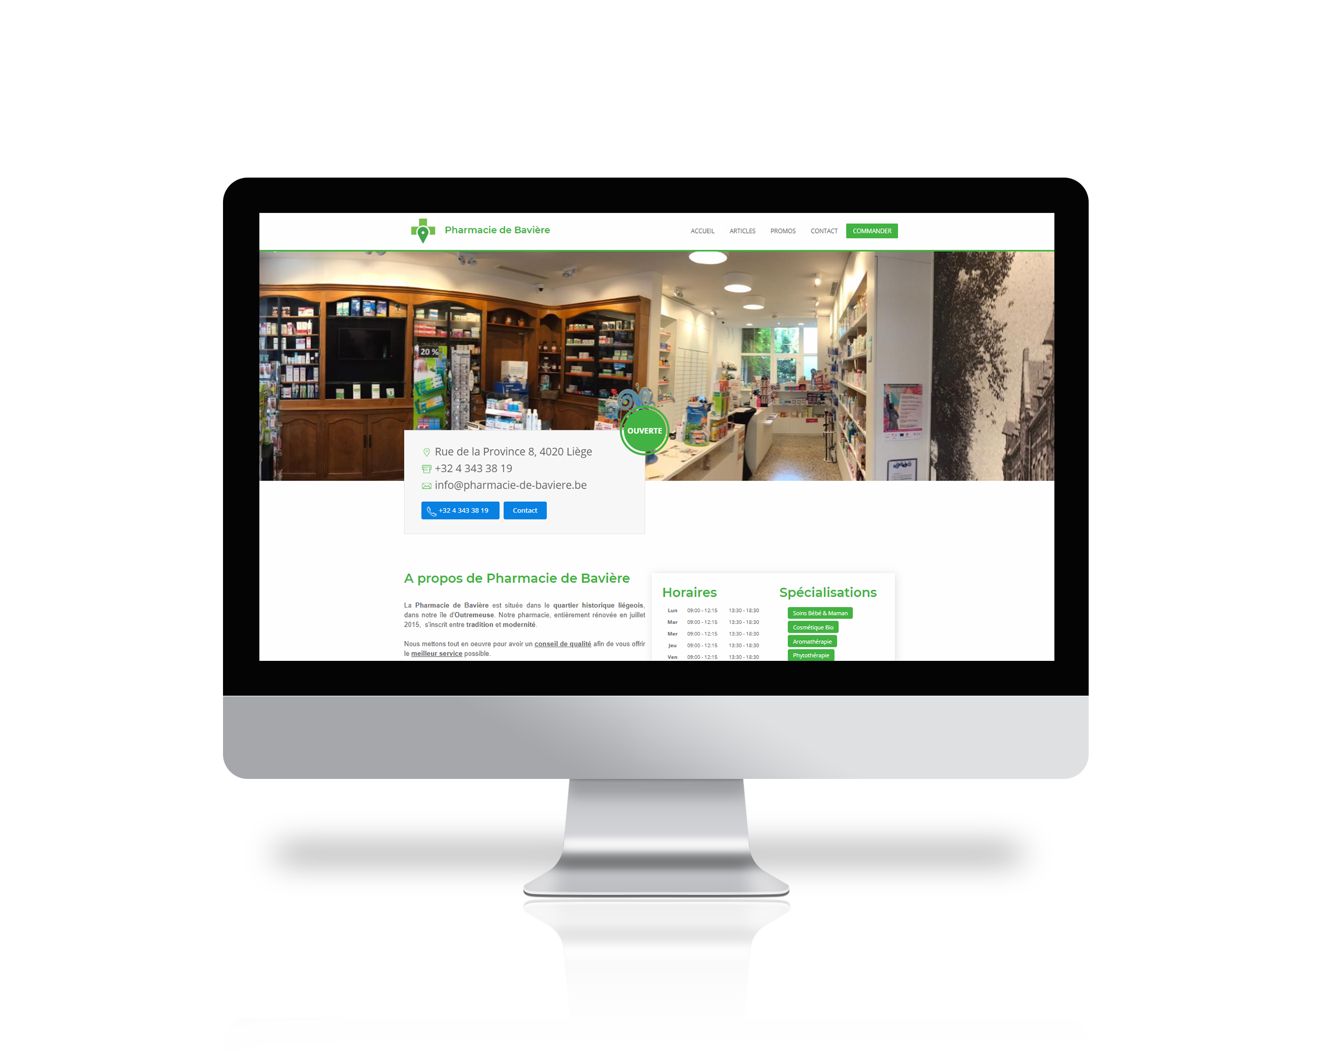Expand the PROMOS navigation menu
This screenshot has width=1318, height=1054.
click(781, 230)
